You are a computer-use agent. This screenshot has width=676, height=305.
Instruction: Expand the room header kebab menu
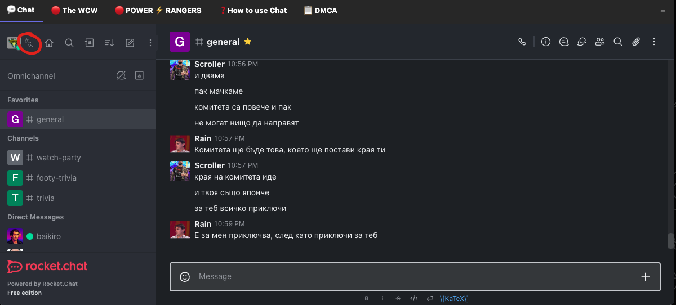tap(654, 42)
